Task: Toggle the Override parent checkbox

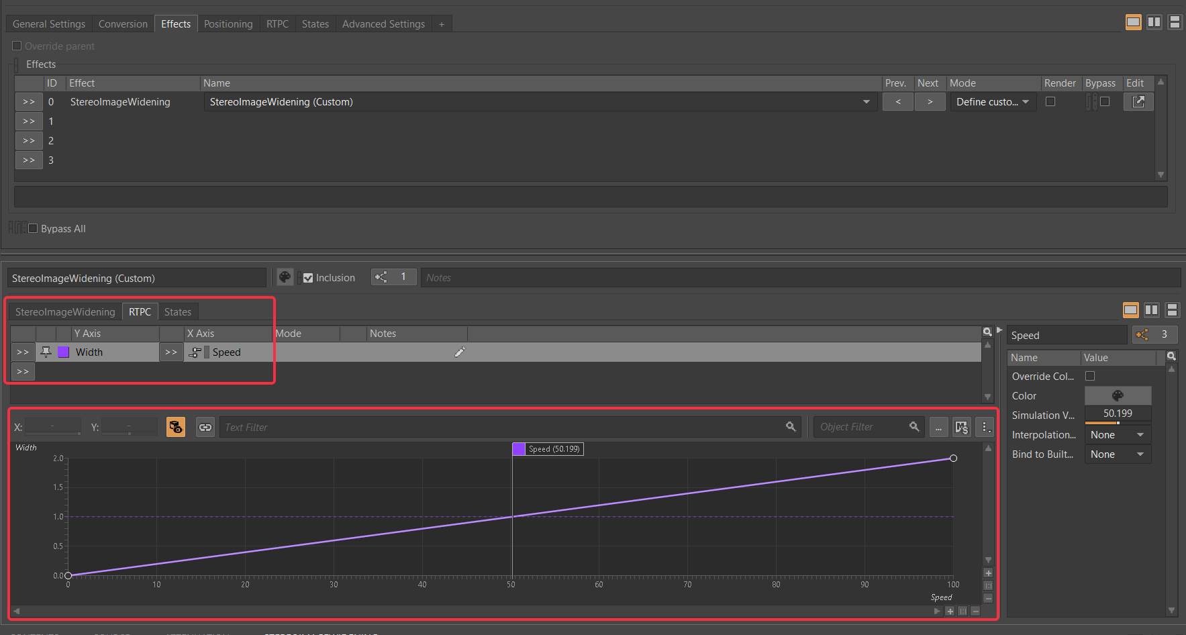Action: click(x=17, y=46)
